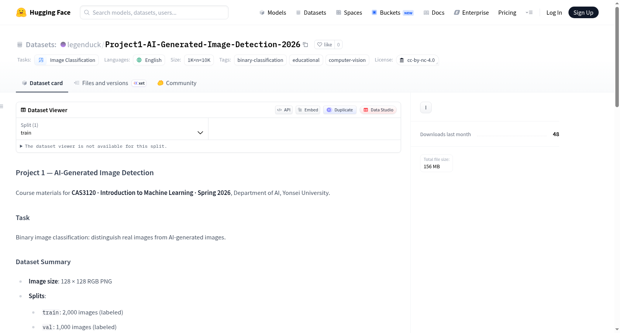Click the Total file size 156 MB
Image resolution: width=620 pixels, height=333 pixels.
pyautogui.click(x=436, y=163)
